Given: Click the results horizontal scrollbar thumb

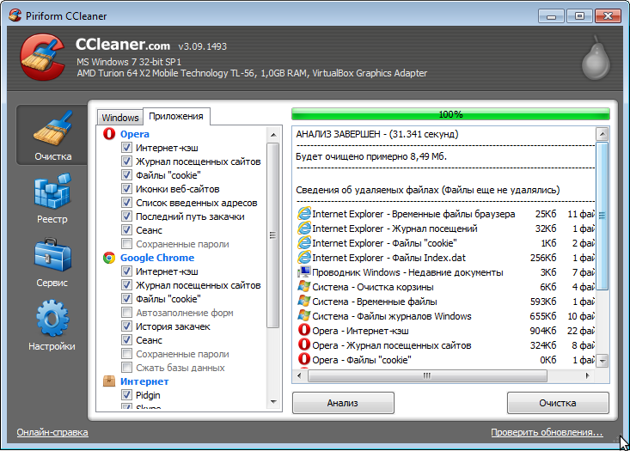Looking at the screenshot, I should (x=427, y=375).
